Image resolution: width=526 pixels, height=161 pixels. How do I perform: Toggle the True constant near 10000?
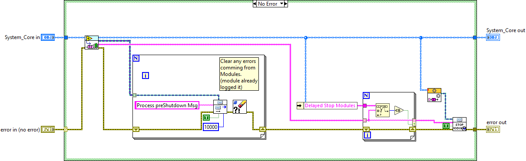coord(207,118)
